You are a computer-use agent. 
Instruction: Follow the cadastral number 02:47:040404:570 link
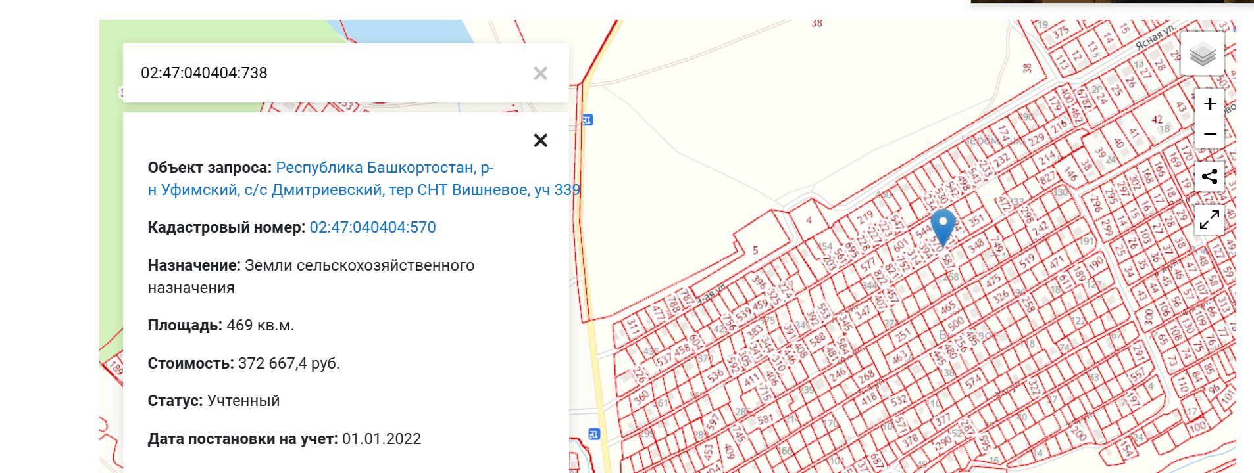[x=372, y=227]
